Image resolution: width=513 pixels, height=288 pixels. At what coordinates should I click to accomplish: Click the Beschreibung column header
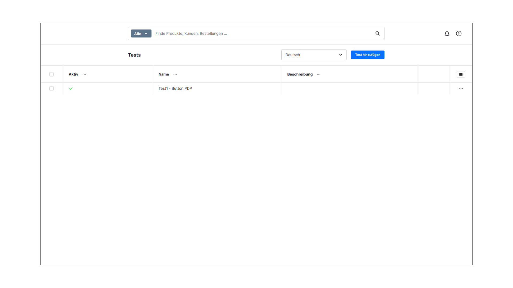pyautogui.click(x=300, y=74)
